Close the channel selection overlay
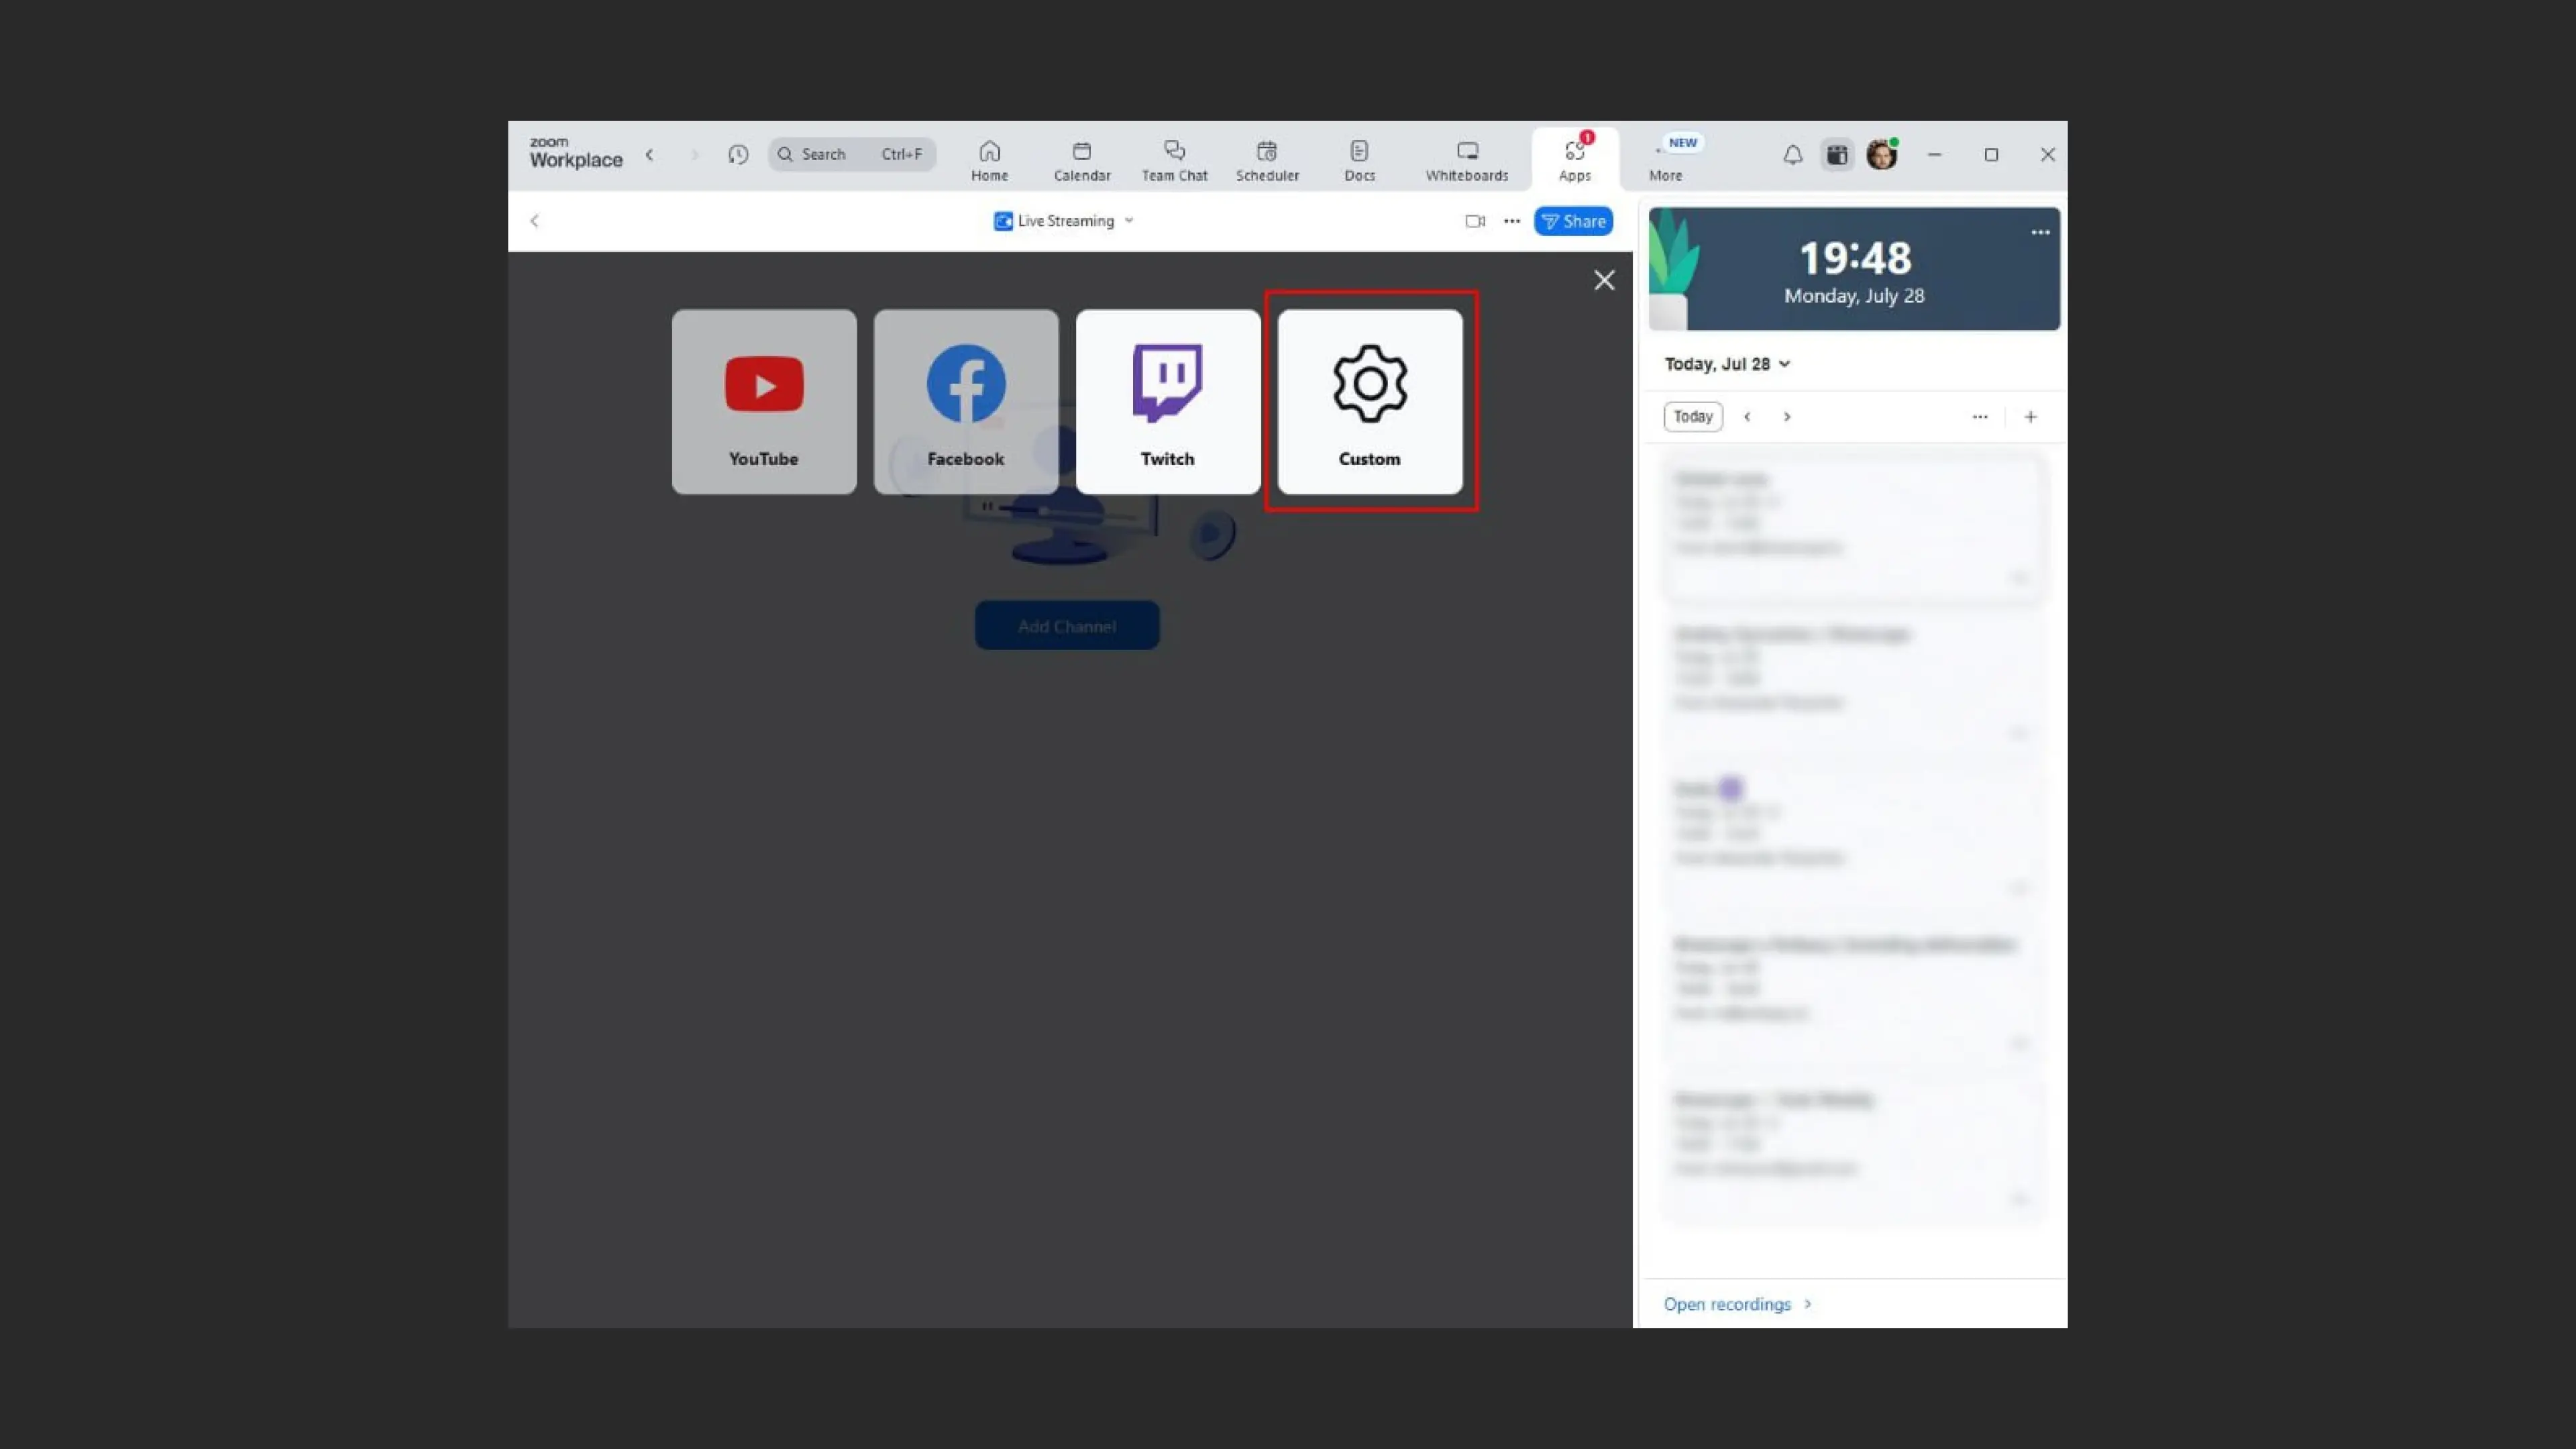The image size is (2576, 1449). tap(1603, 280)
